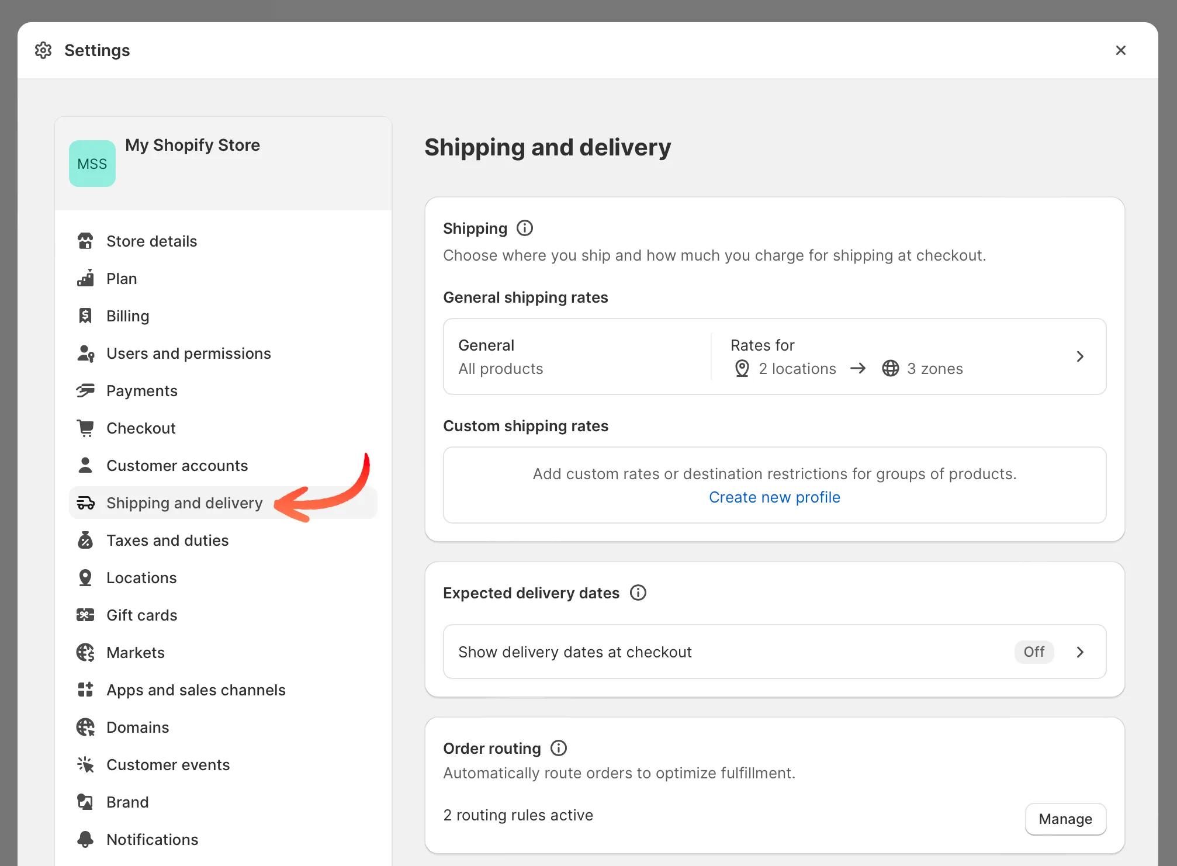The image size is (1177, 866).
Task: Click the Off badge for delivery dates
Action: coord(1034,652)
